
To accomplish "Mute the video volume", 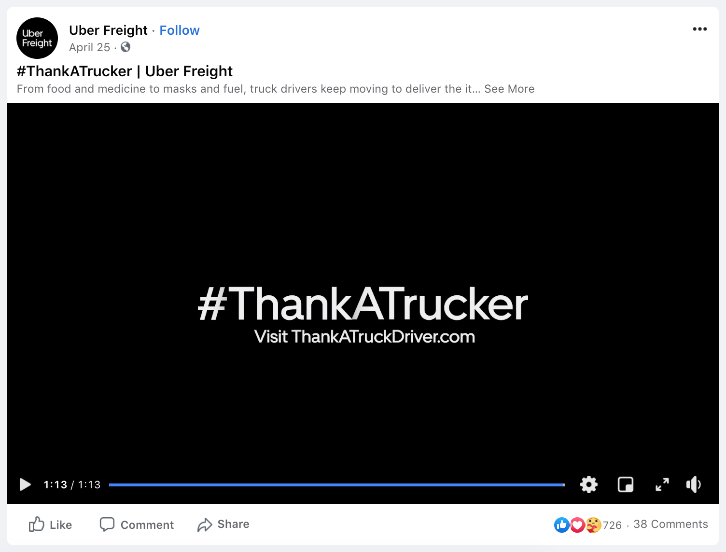I will pos(693,484).
